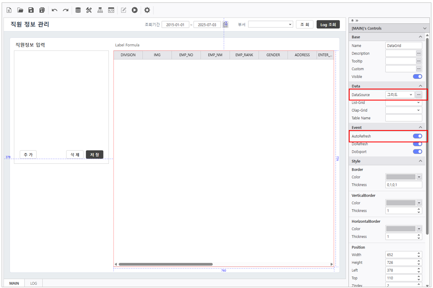This screenshot has height=288, width=433.
Task: Click the hierarchy tree structure icon
Action: 100,10
